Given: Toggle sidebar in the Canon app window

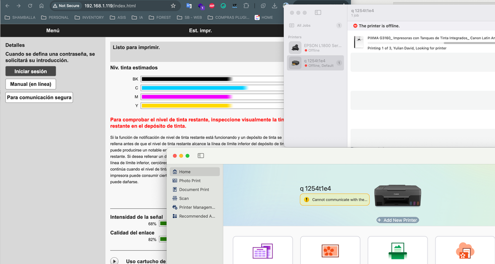Looking at the screenshot, I should coord(201,156).
